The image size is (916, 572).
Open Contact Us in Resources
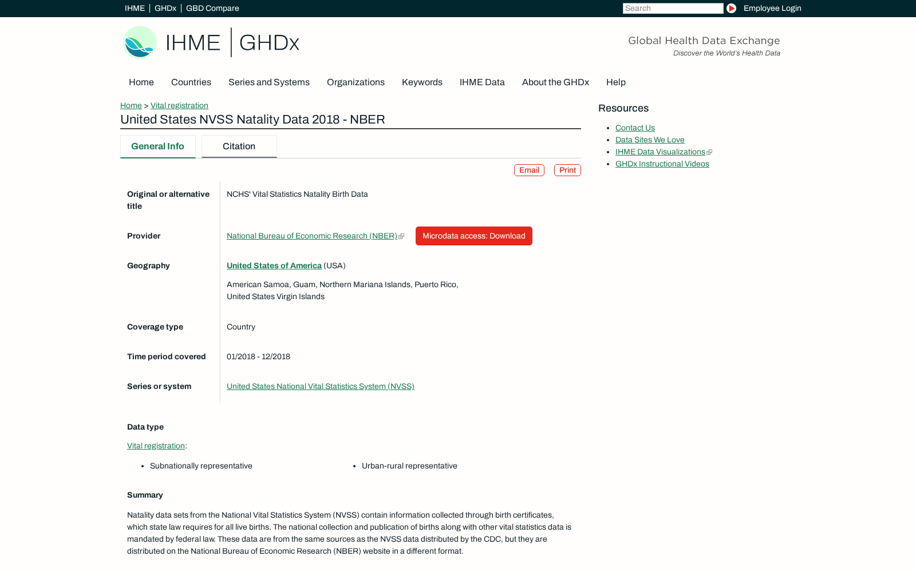pos(635,128)
